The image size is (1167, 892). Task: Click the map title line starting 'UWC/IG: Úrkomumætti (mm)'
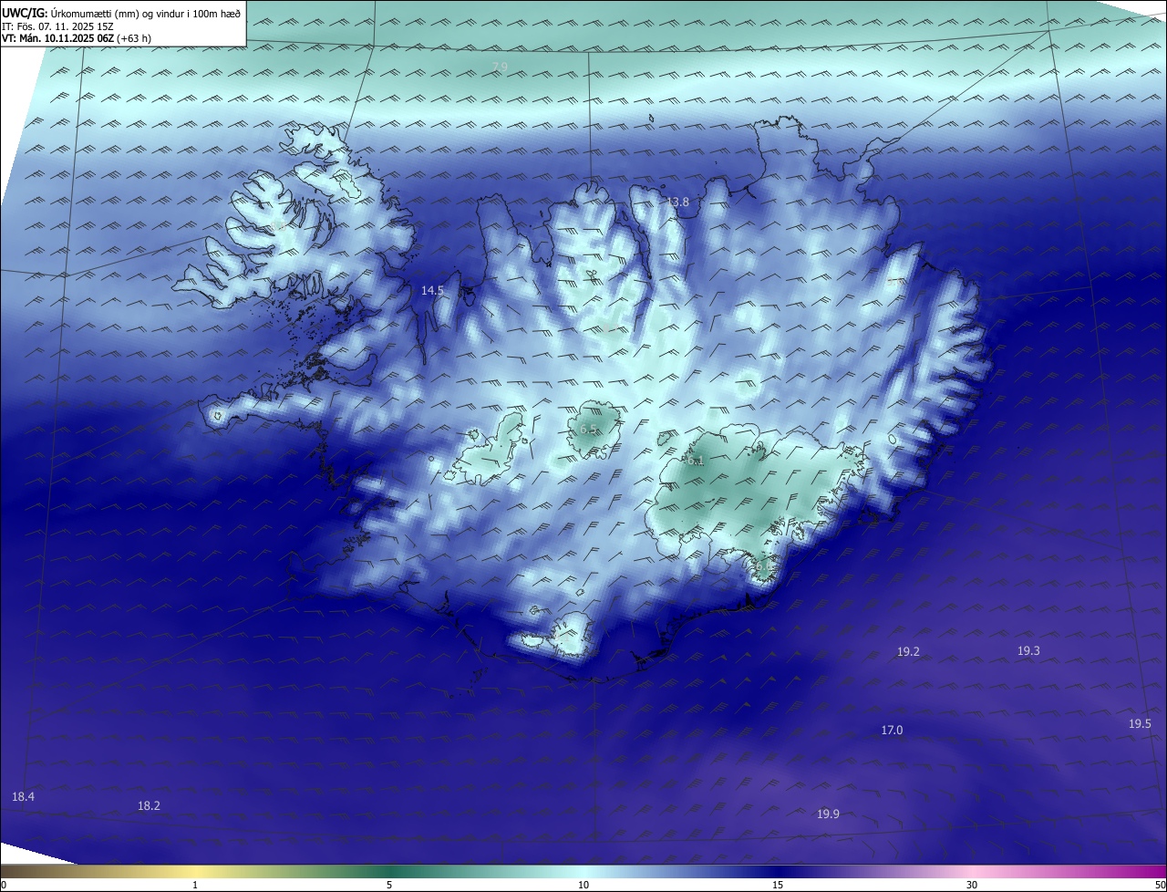click(121, 13)
